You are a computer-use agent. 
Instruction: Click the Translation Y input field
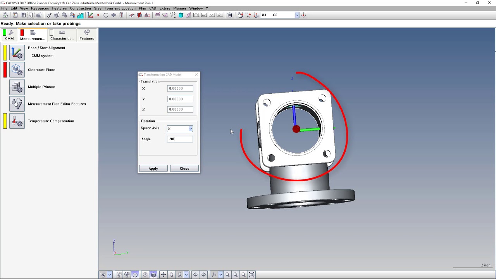(x=180, y=99)
